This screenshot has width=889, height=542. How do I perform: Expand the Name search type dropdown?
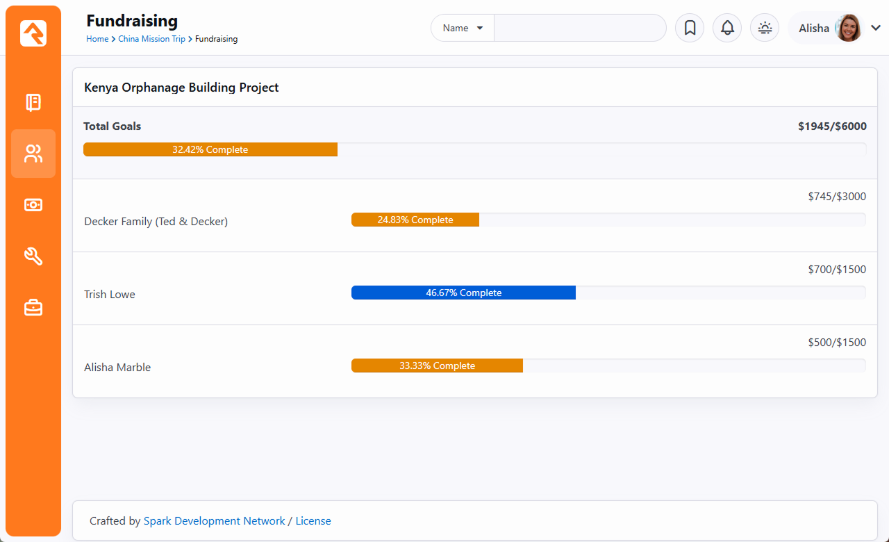coord(463,28)
